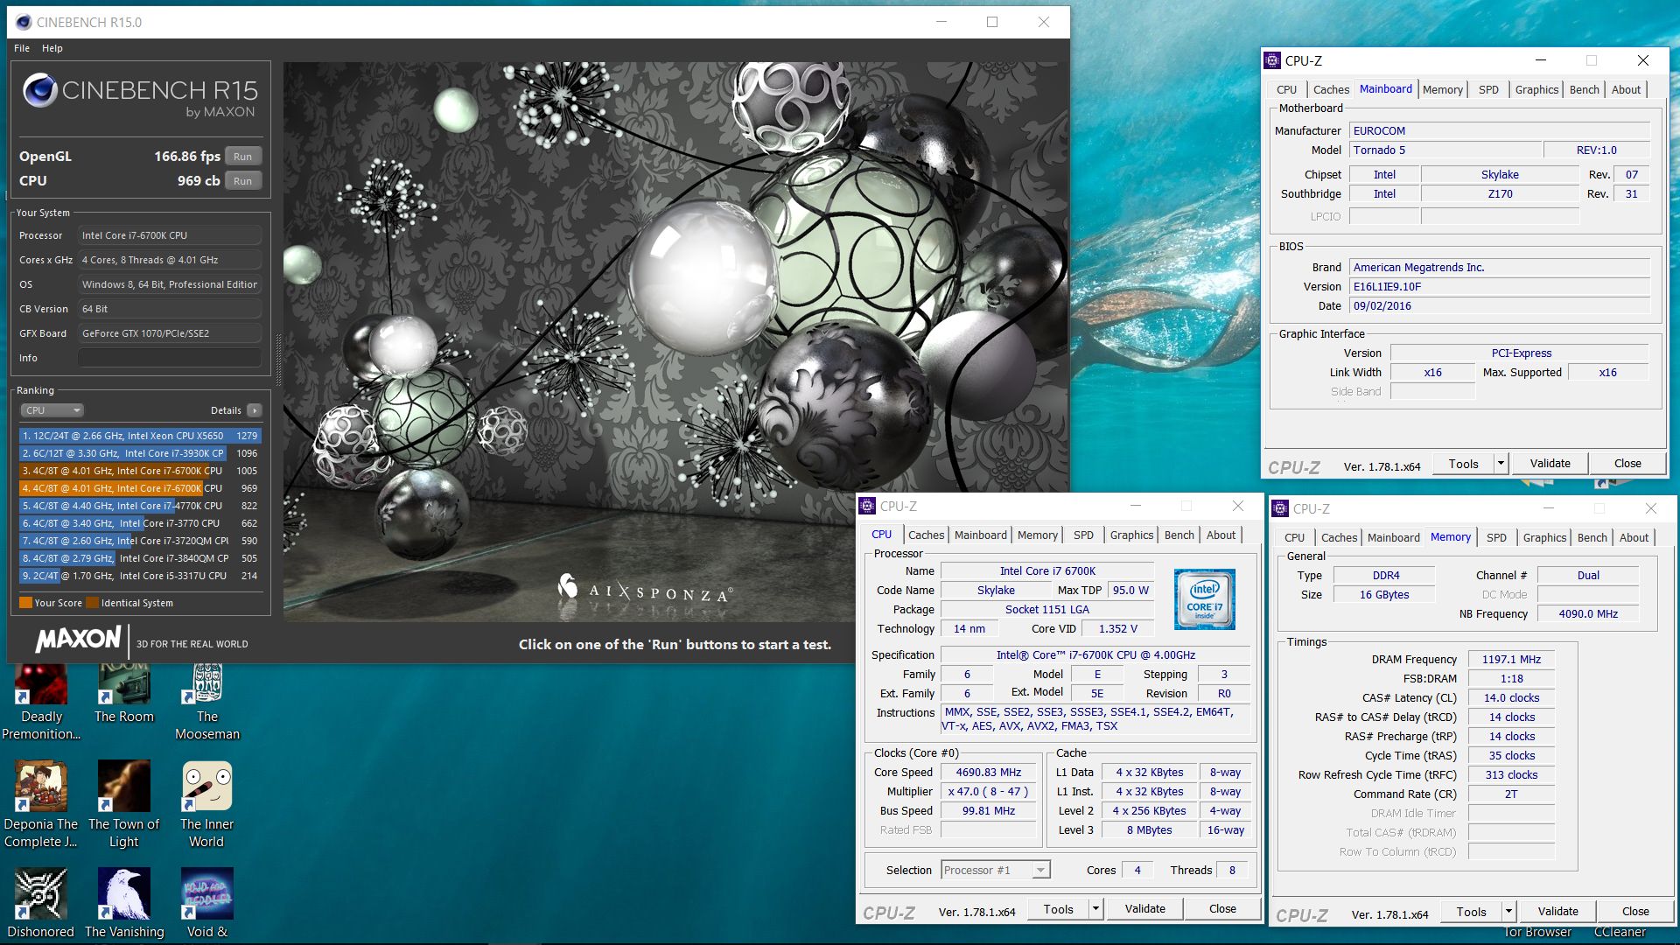Click Tools button in CPU-Z Memory window
The image size is (1680, 945).
click(1471, 912)
